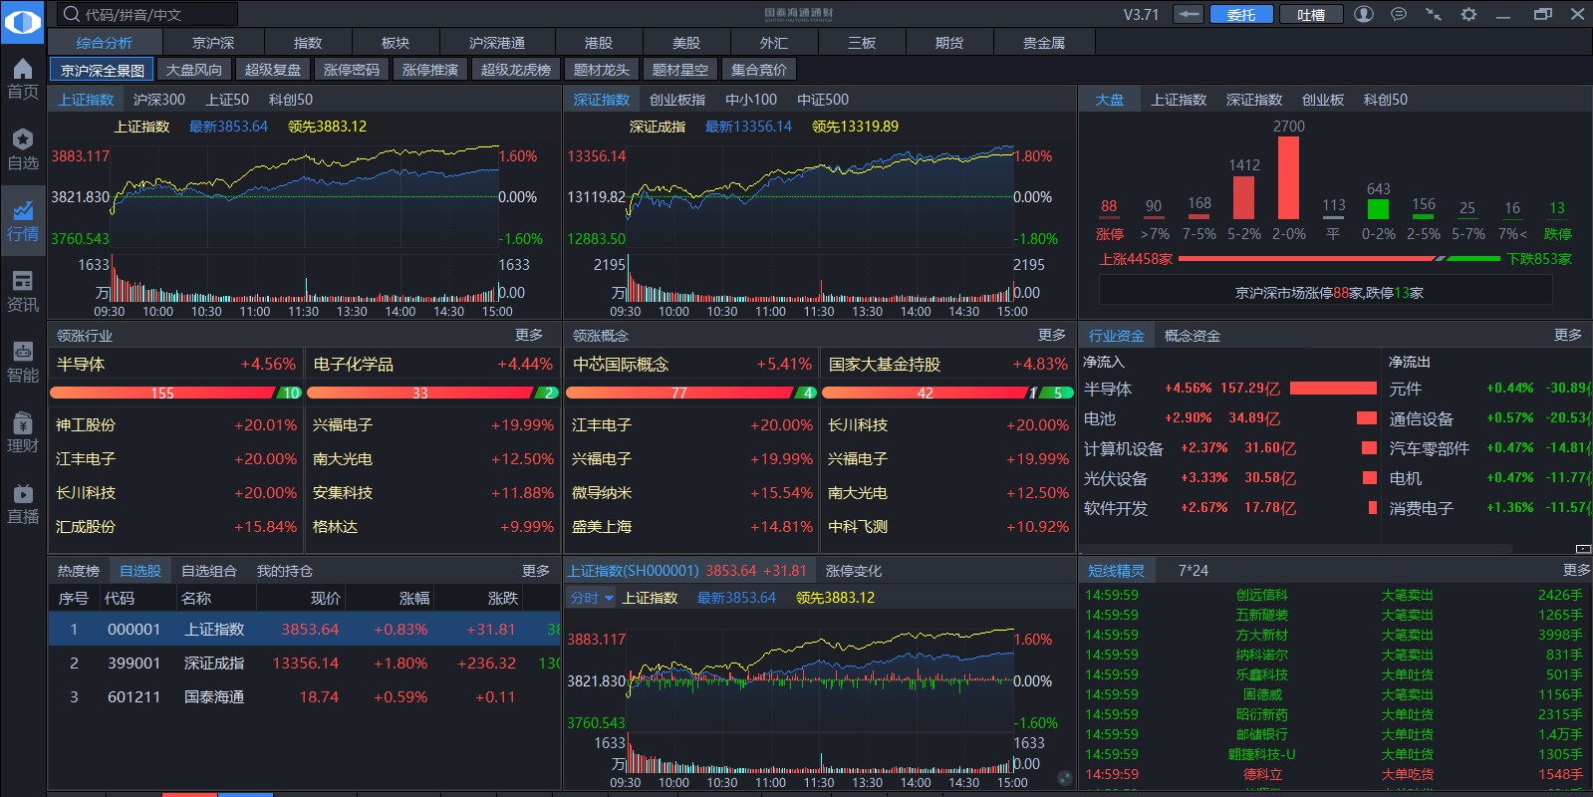Viewport: 1593px width, 797px height.
Task: Open the 直播 live broadcast sidebar icon
Action: (x=23, y=503)
